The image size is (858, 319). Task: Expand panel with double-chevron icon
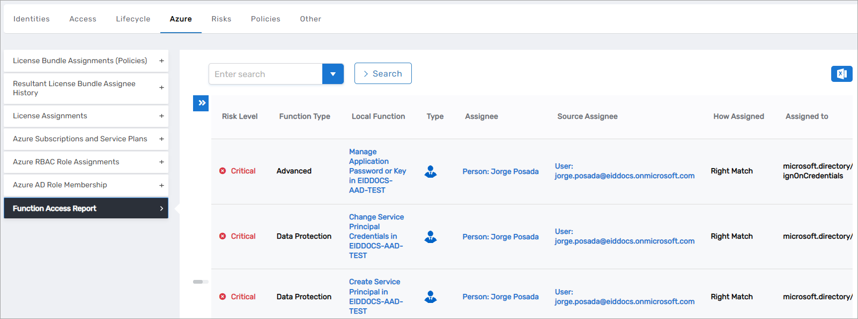coord(201,103)
